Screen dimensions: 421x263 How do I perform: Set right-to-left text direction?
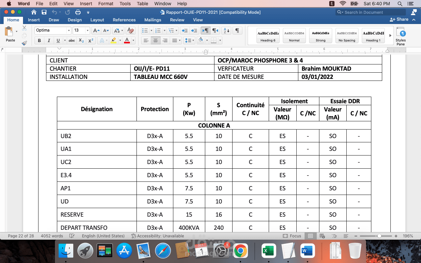tap(215, 31)
